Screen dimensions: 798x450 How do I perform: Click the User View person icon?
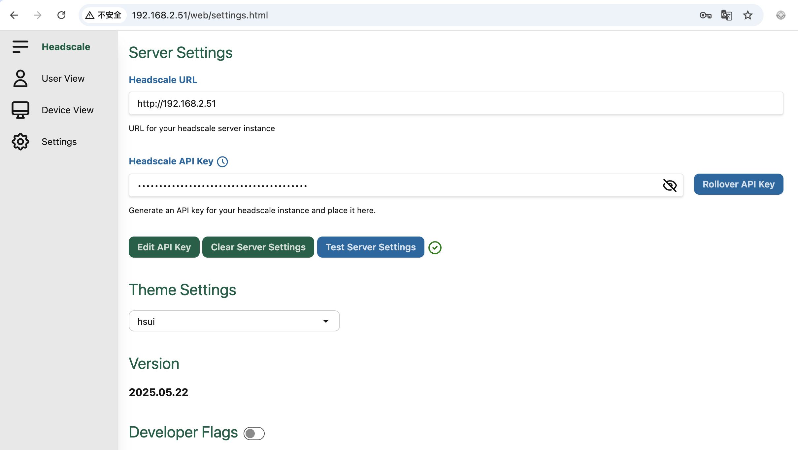click(x=20, y=78)
